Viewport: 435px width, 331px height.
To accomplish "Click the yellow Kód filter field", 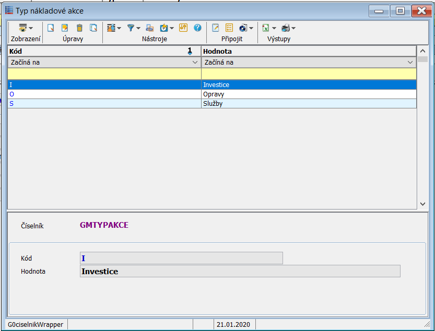I will pyautogui.click(x=104, y=74).
